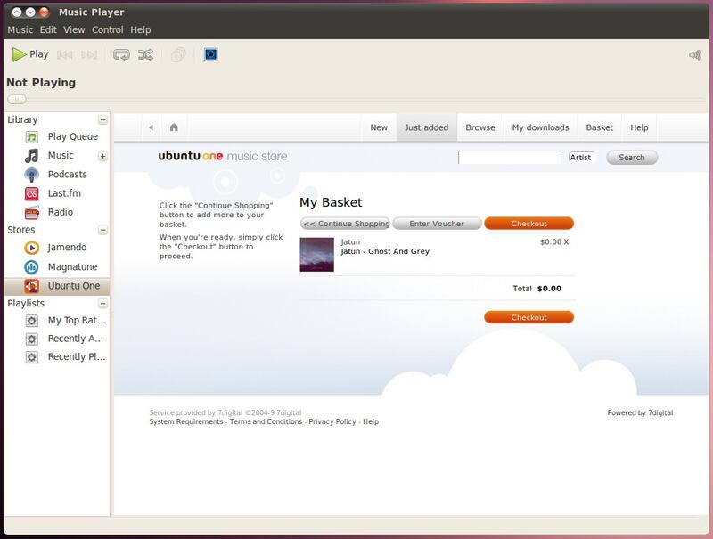Open the Jamendo store
The height and width of the screenshot is (539, 713).
[x=67, y=248]
